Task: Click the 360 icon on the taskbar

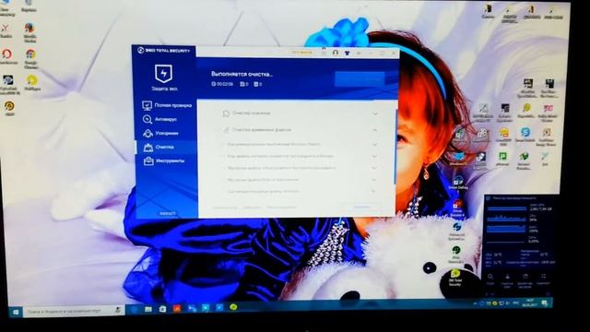Action: click(x=233, y=307)
